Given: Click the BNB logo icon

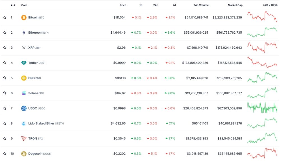Looking at the screenshot, I should coord(24,78).
